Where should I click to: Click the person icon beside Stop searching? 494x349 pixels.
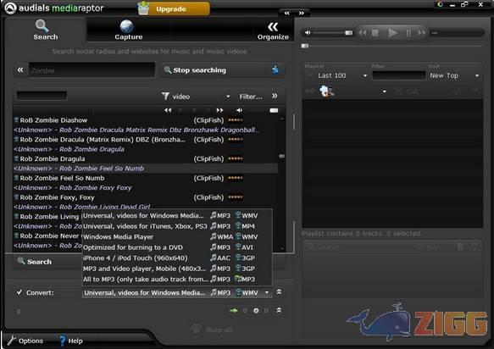275,69
